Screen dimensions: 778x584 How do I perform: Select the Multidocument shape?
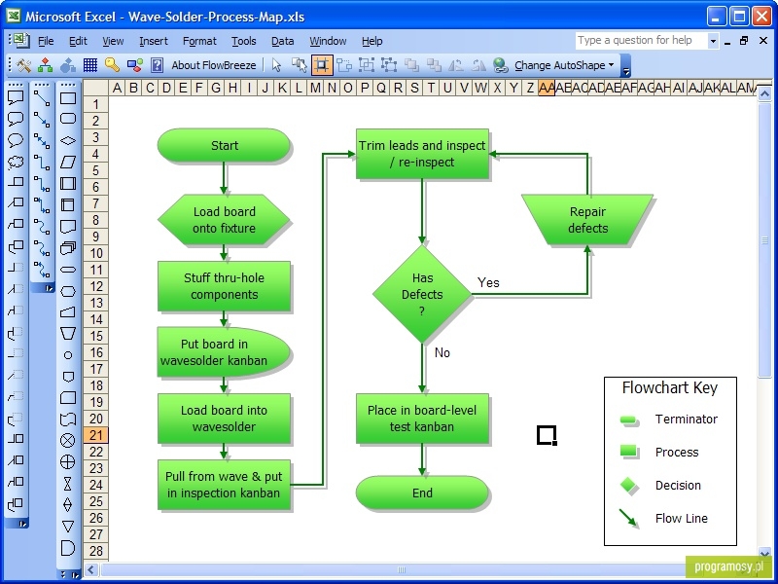click(68, 248)
